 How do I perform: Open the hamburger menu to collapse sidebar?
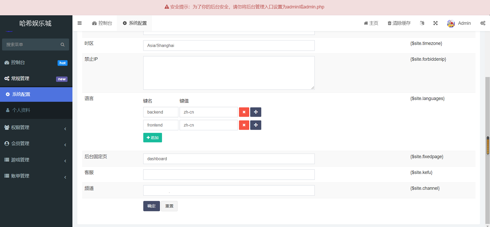79,23
